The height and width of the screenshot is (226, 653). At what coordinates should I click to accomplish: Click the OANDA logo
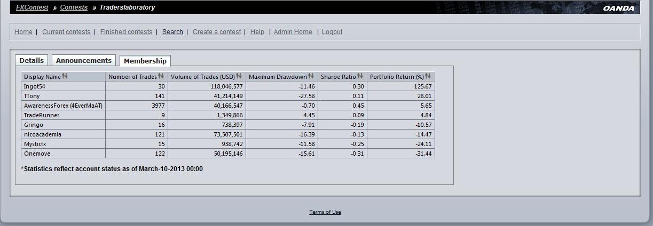click(x=618, y=8)
